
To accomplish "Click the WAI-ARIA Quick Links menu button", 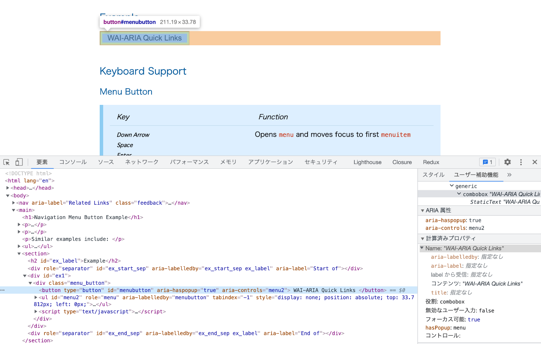I will [x=145, y=38].
